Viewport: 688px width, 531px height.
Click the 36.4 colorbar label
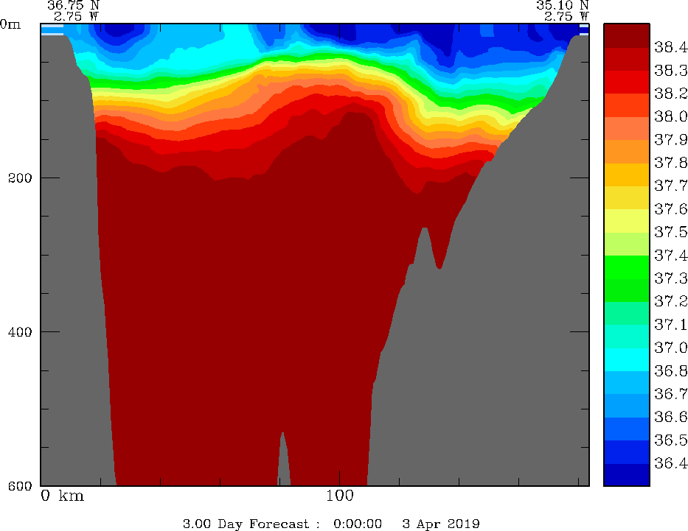click(670, 463)
